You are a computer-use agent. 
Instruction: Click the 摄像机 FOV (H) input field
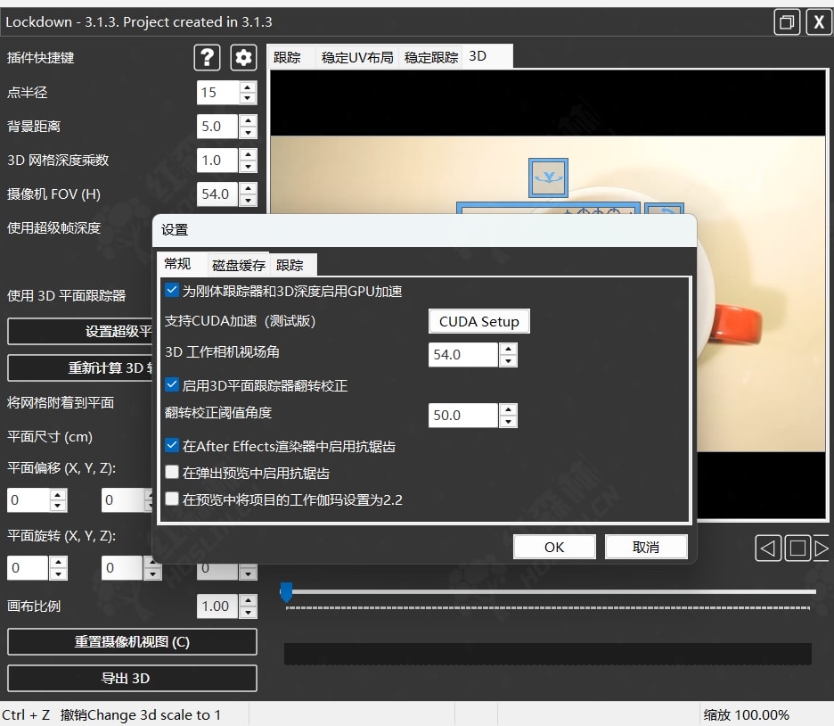tap(217, 194)
